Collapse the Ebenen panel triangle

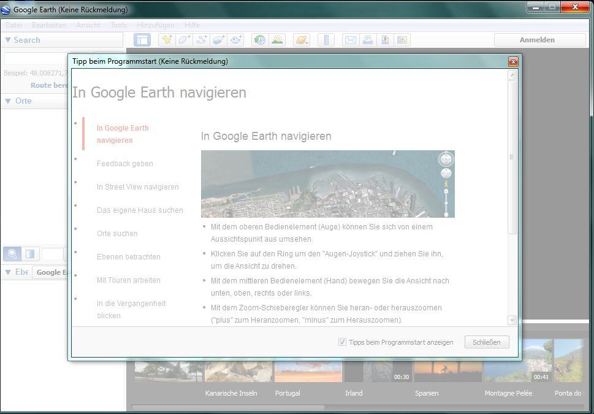[x=8, y=272]
